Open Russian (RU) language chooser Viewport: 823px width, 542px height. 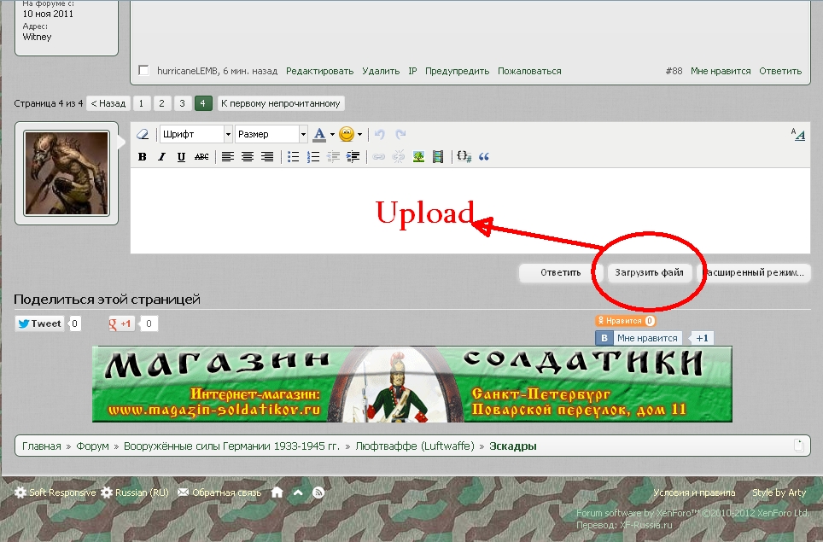136,492
